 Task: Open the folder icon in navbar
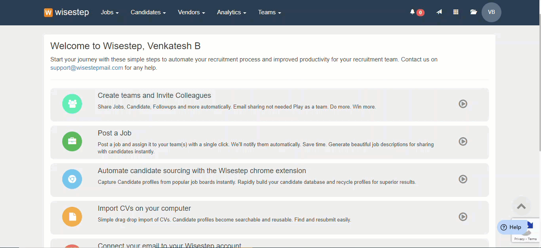point(473,12)
